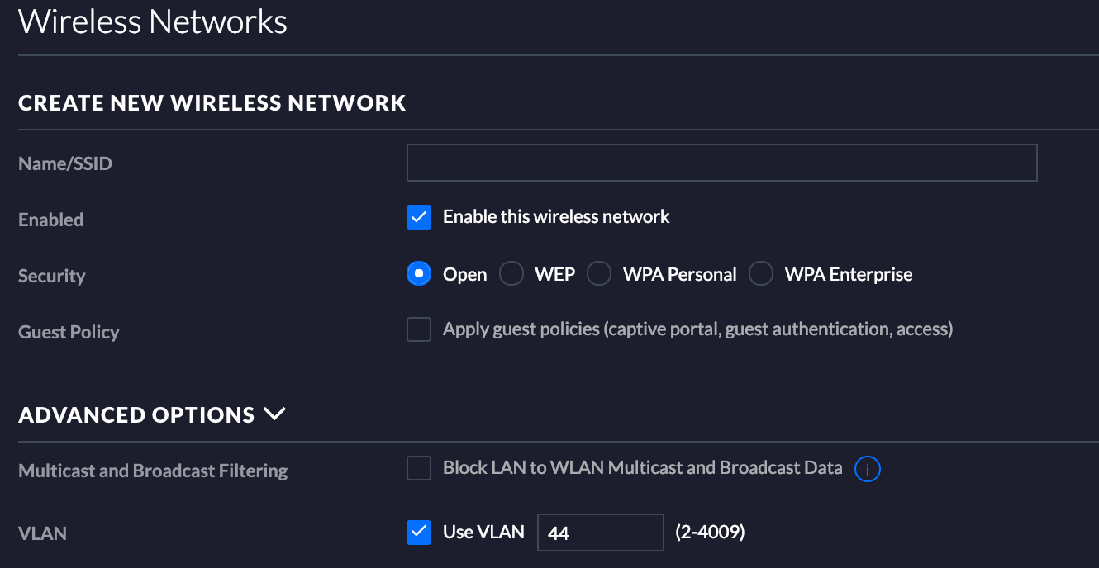Click the Wireless Networks page title
Screen dimensions: 1099x568
pos(152,21)
